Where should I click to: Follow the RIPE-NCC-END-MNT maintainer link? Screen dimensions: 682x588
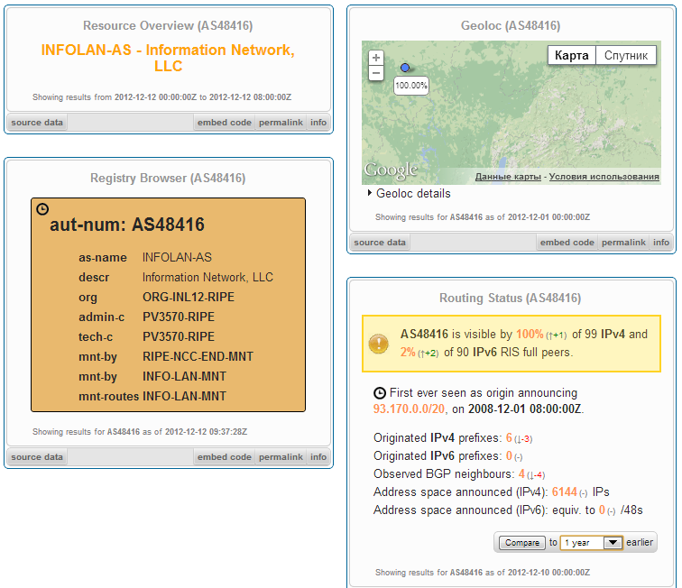pyautogui.click(x=198, y=356)
